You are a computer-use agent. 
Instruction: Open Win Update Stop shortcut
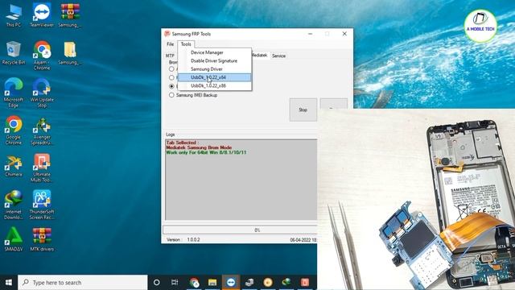coord(42,93)
